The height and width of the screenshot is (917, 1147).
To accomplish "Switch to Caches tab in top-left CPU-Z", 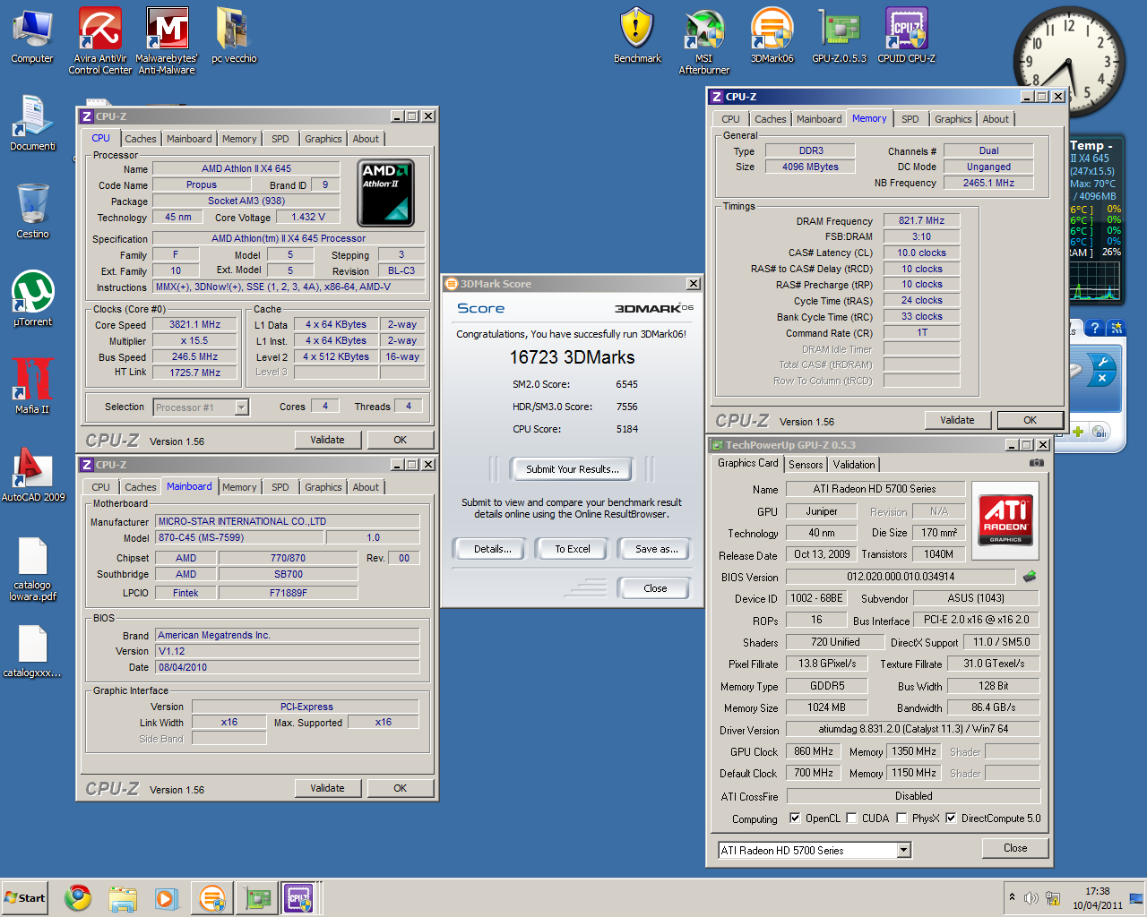I will (141, 139).
